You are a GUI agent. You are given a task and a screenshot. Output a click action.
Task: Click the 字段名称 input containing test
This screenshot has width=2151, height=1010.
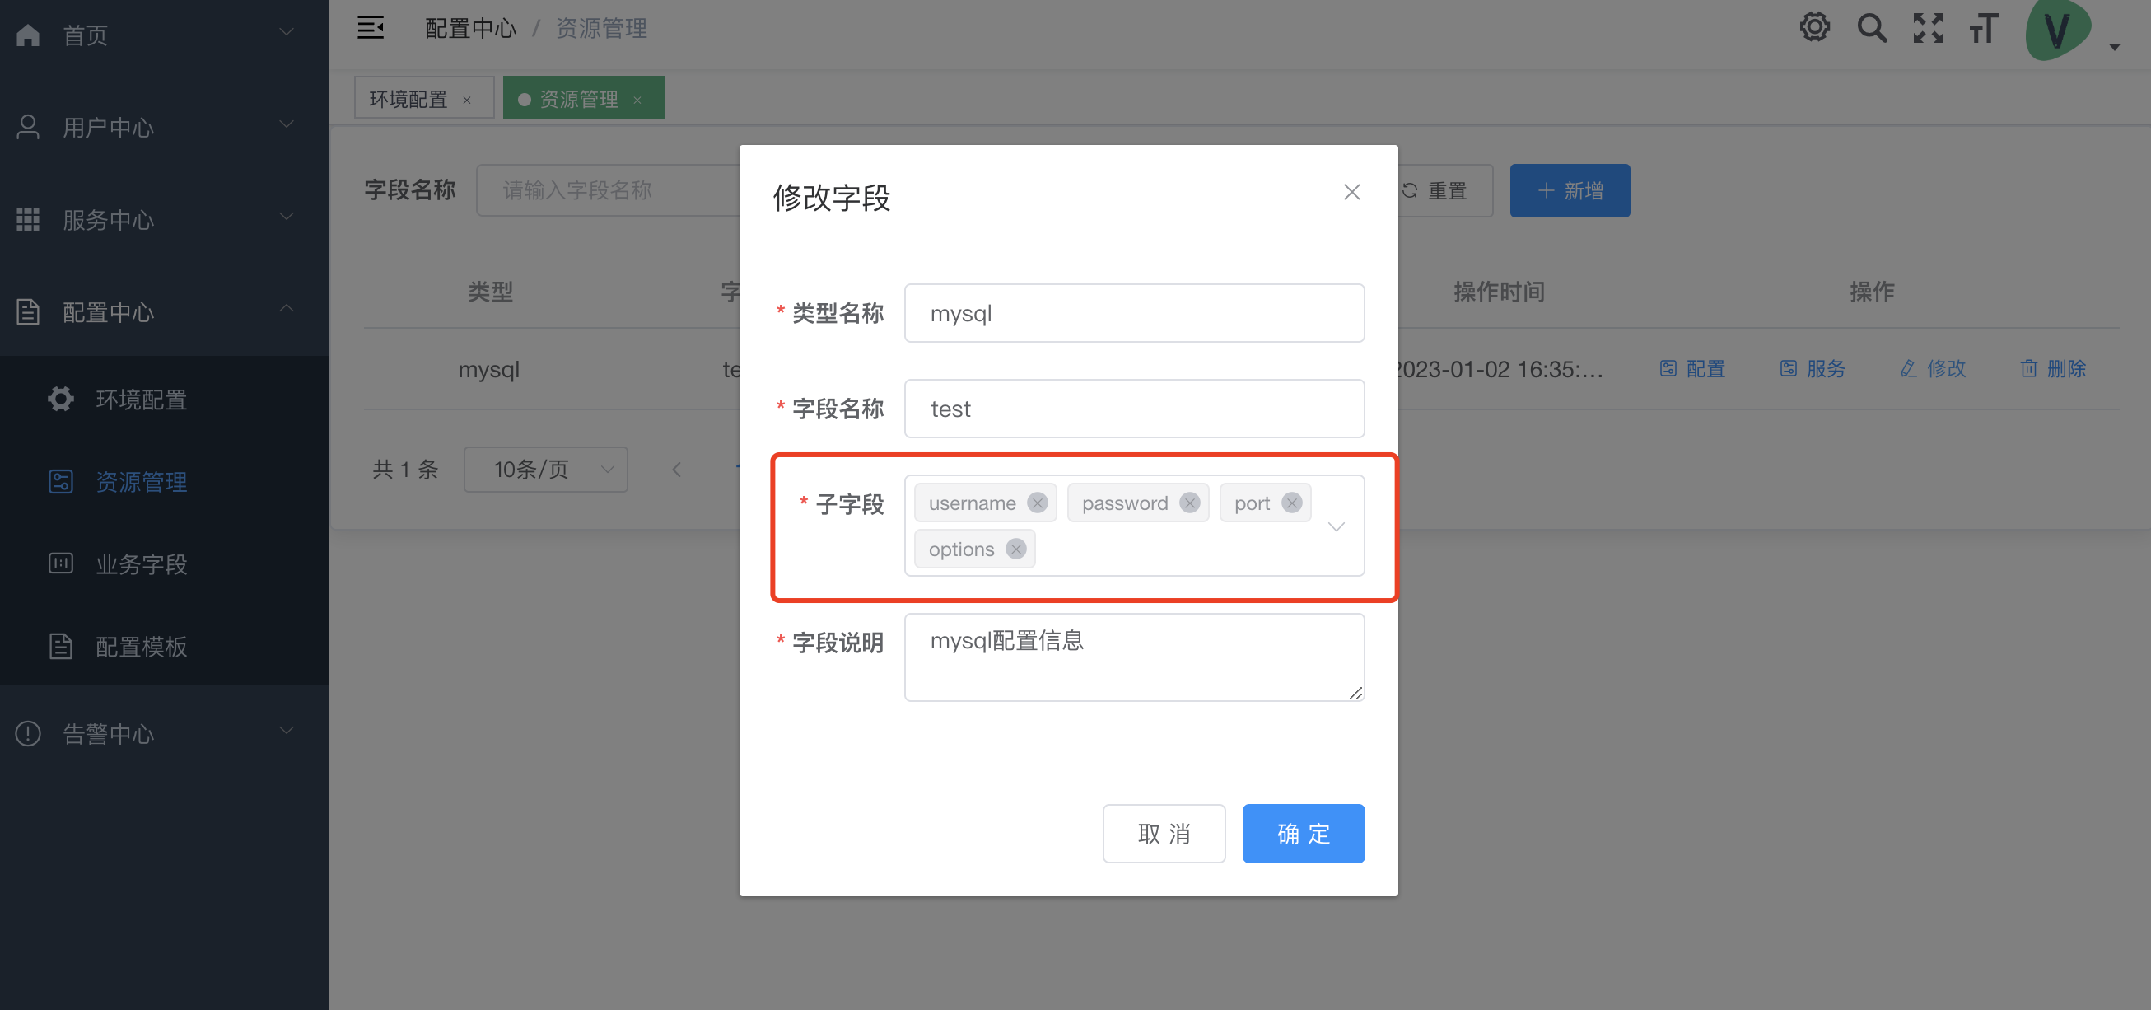pos(1133,409)
